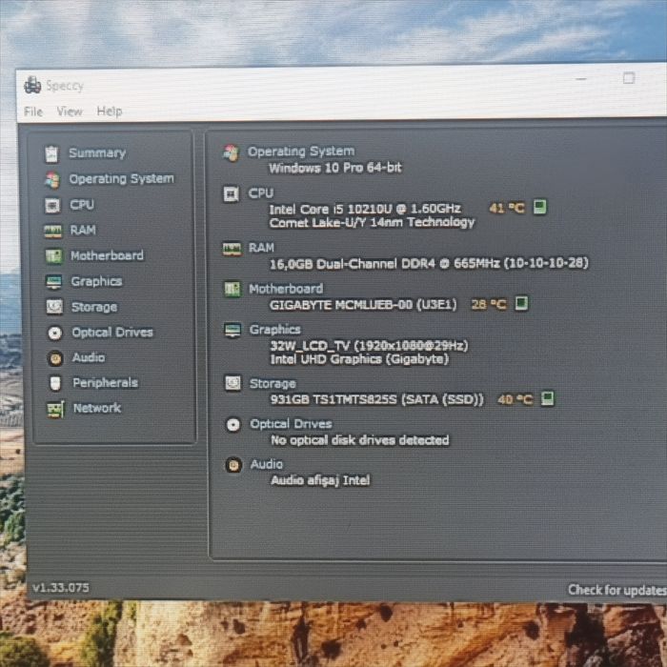
Task: Click memory stick icon beside RAM heading in summary
Action: (x=232, y=249)
